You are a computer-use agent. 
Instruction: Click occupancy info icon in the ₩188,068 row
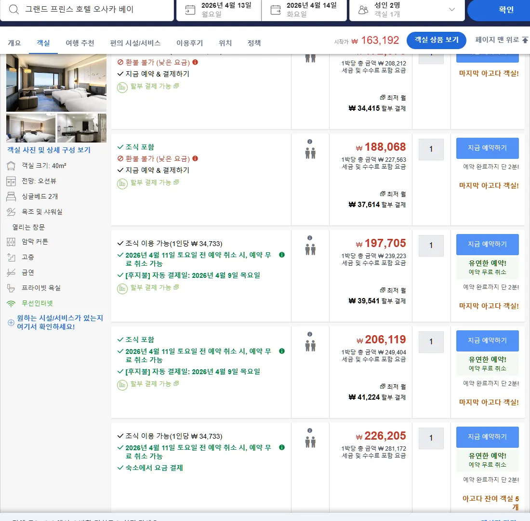pos(310,142)
